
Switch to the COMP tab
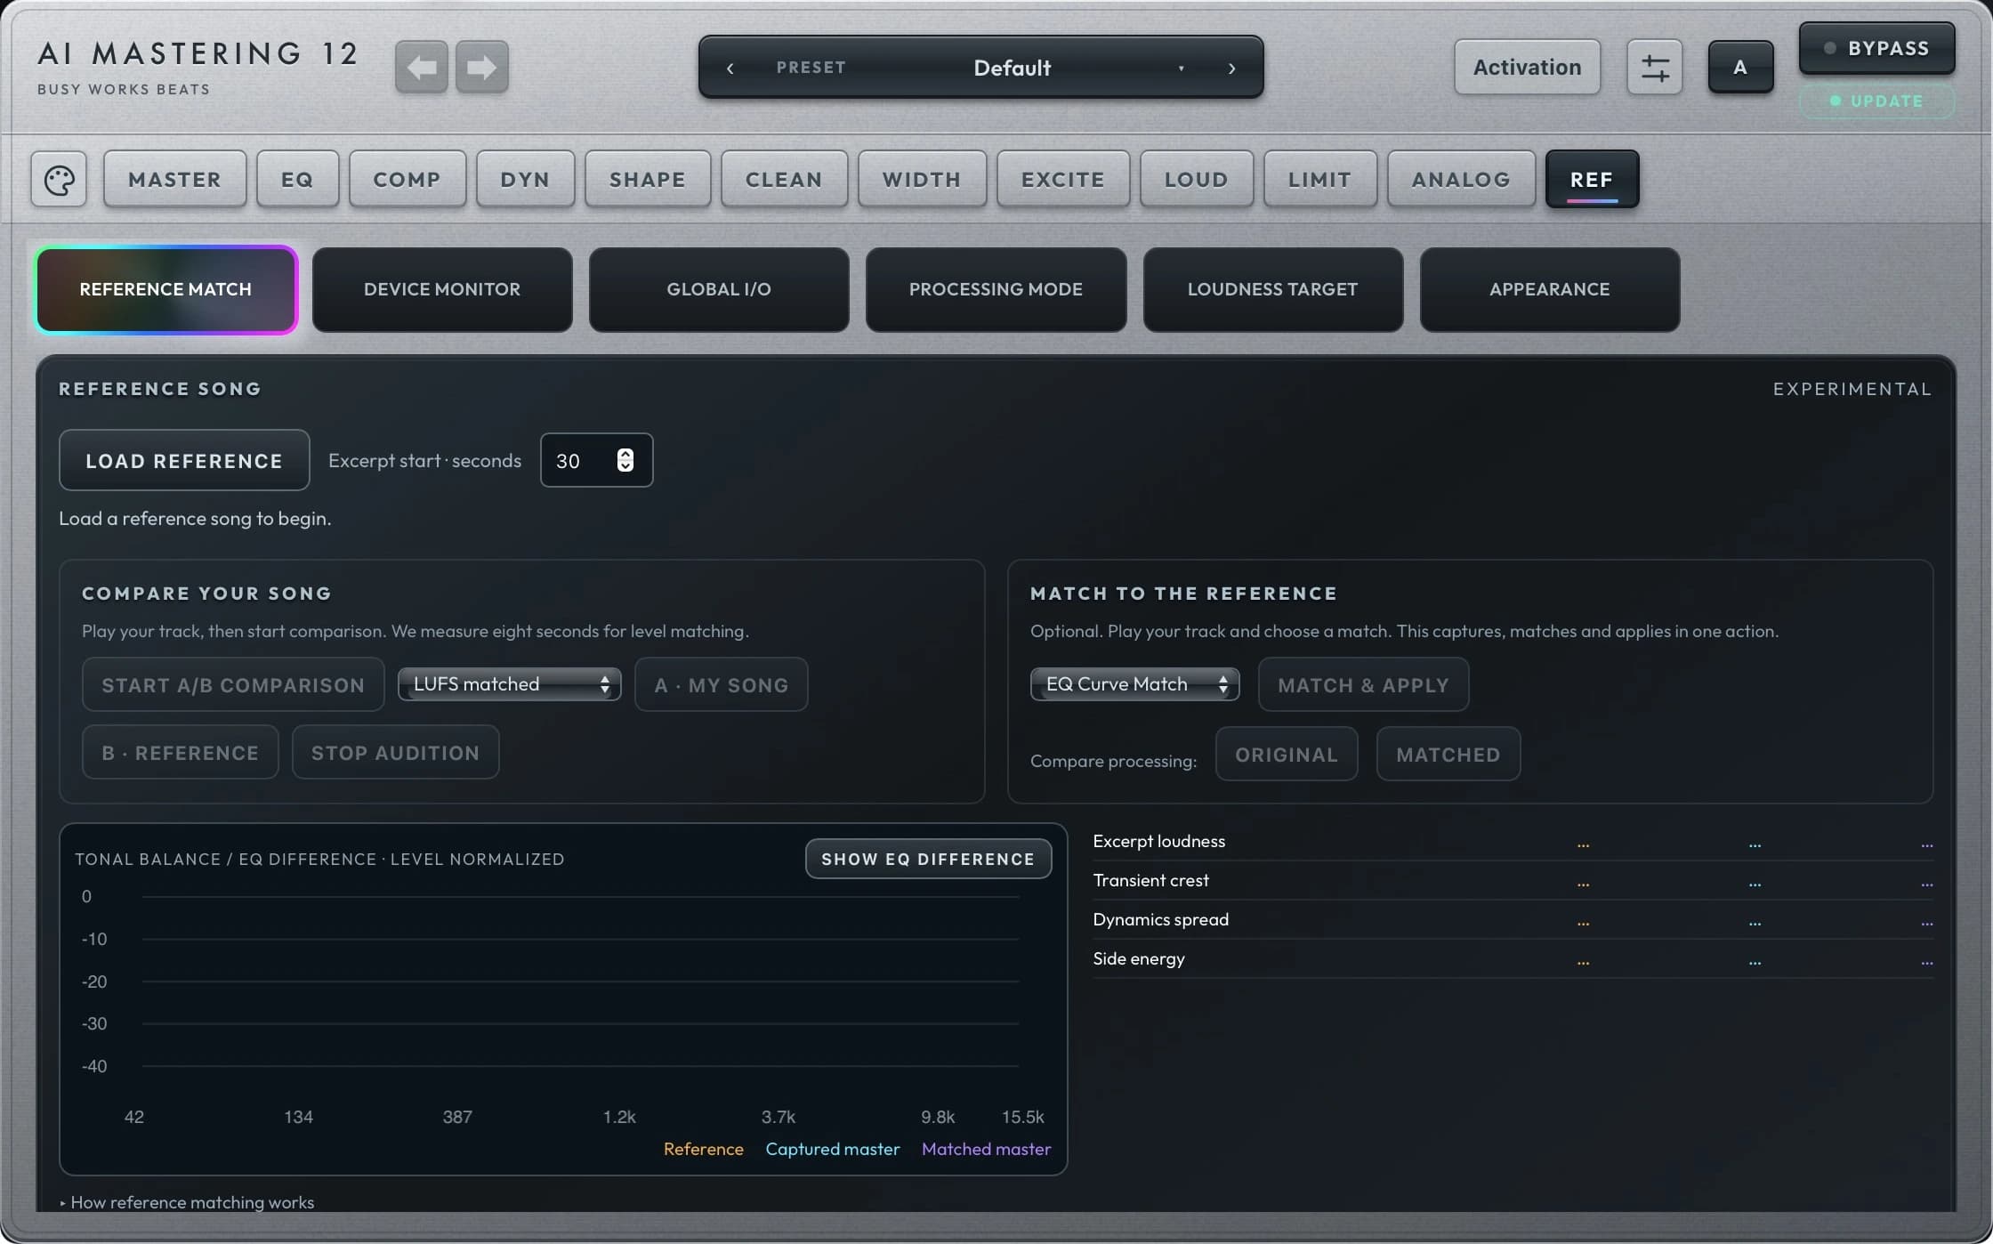(x=407, y=180)
